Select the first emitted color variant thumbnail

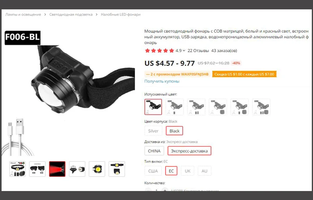(x=153, y=107)
